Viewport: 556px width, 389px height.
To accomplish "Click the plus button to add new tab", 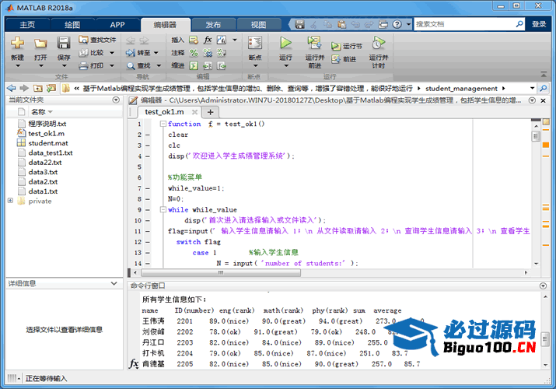I will tap(210, 112).
